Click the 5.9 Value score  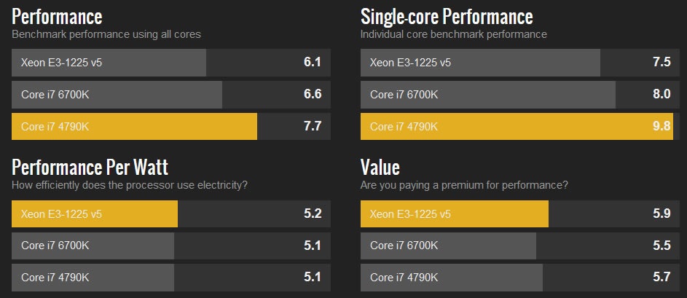661,214
